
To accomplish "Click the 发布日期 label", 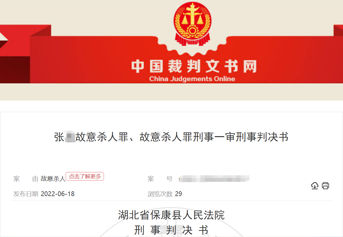I will (26, 194).
